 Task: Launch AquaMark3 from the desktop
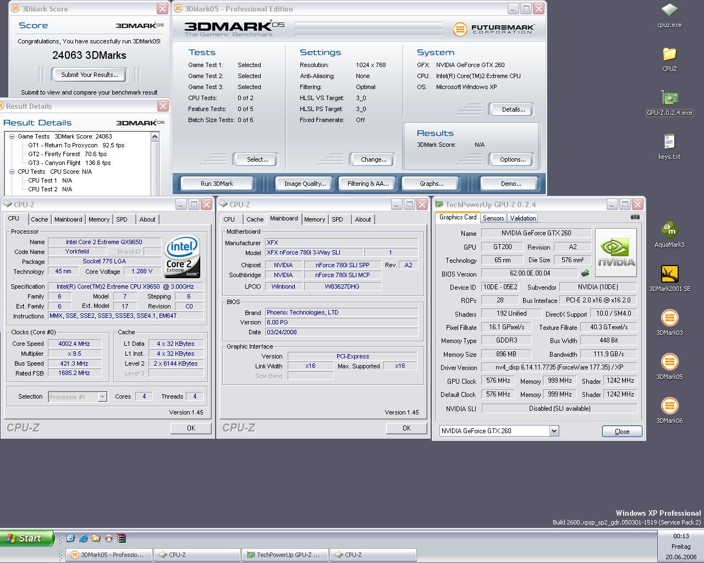[669, 230]
